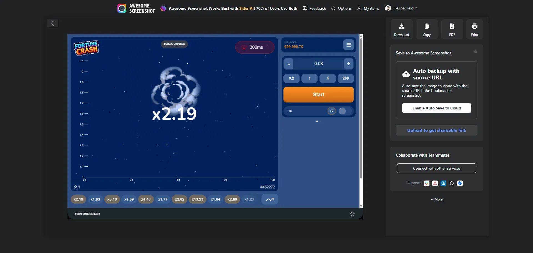
Task: Download the screenshot
Action: point(401,29)
